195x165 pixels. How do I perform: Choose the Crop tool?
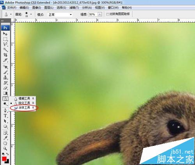[5, 55]
